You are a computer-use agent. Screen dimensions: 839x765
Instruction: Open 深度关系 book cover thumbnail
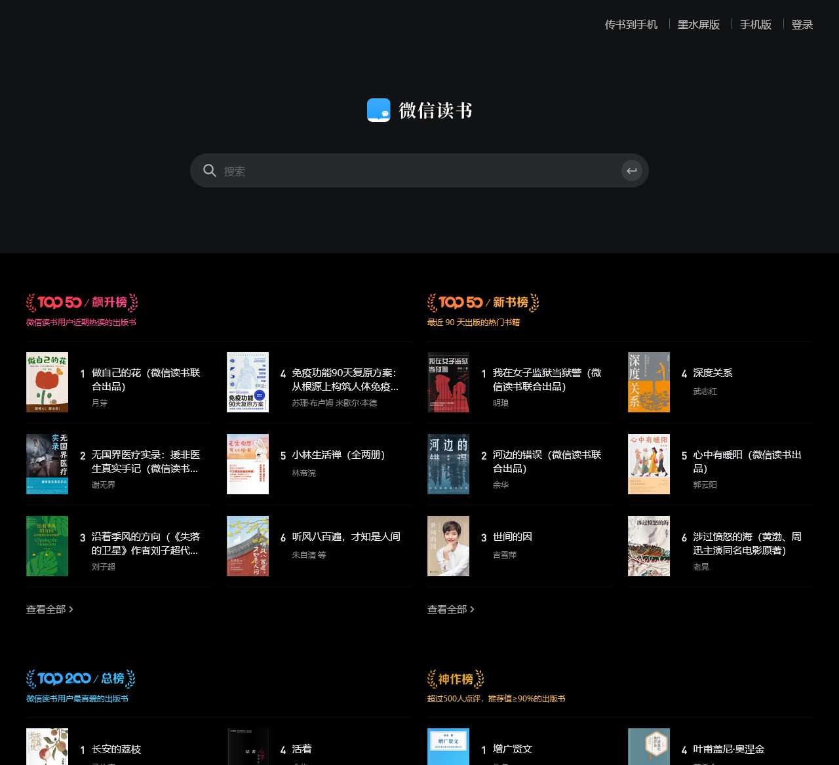tap(649, 382)
